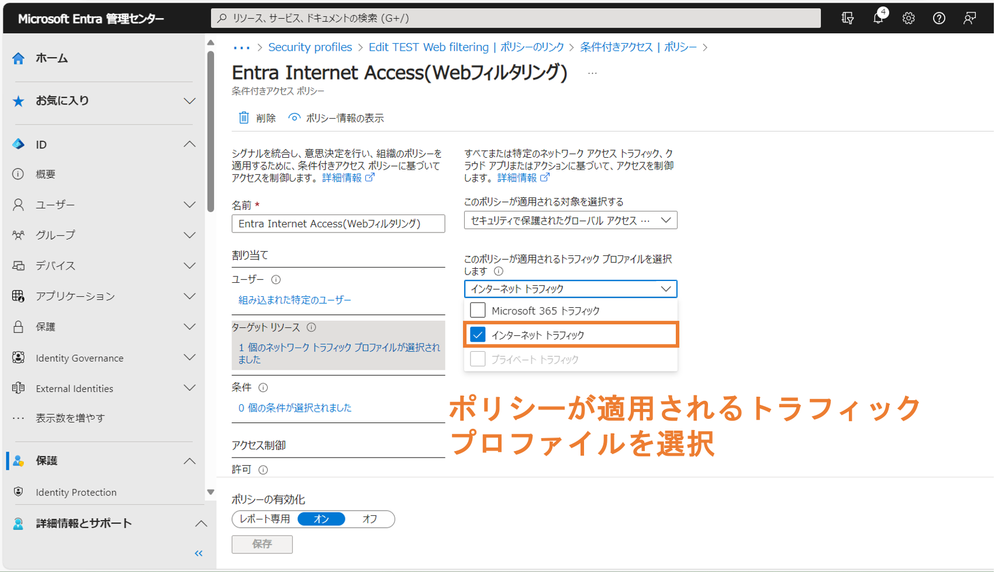Viewport: 995px width, 572px height.
Task: Click the 保存 button
Action: [262, 544]
